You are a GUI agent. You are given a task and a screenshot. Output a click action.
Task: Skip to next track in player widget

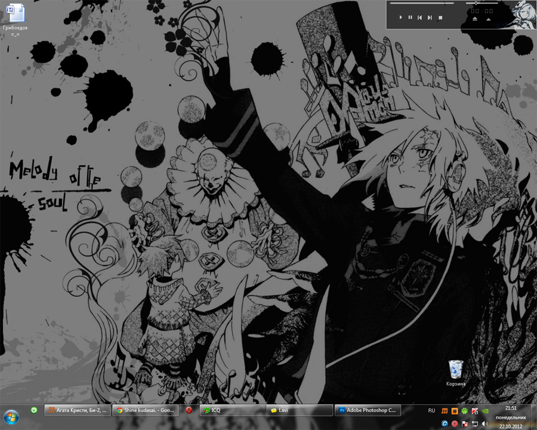pyautogui.click(x=430, y=17)
